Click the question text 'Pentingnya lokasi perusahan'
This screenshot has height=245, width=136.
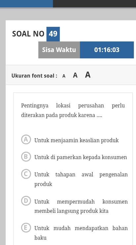point(73,110)
